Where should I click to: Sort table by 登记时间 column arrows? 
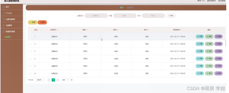(x=181, y=30)
